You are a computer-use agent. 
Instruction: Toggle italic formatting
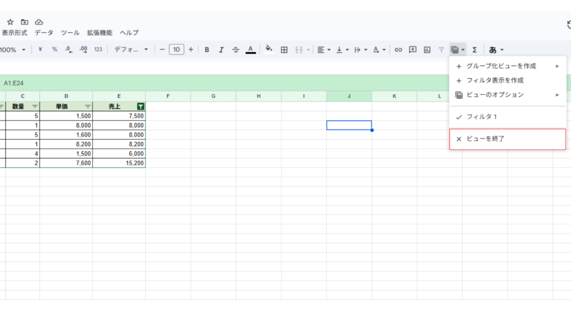(221, 50)
